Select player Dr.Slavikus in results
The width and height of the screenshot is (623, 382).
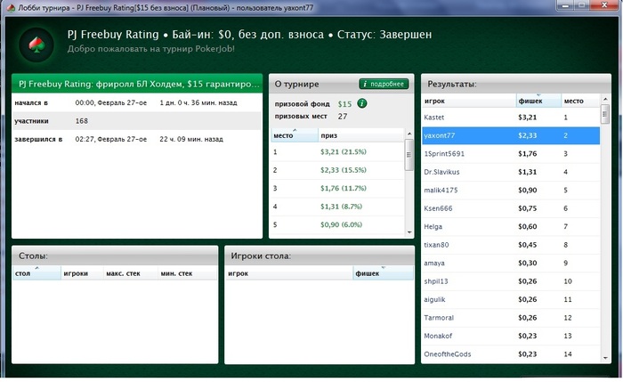pos(511,172)
